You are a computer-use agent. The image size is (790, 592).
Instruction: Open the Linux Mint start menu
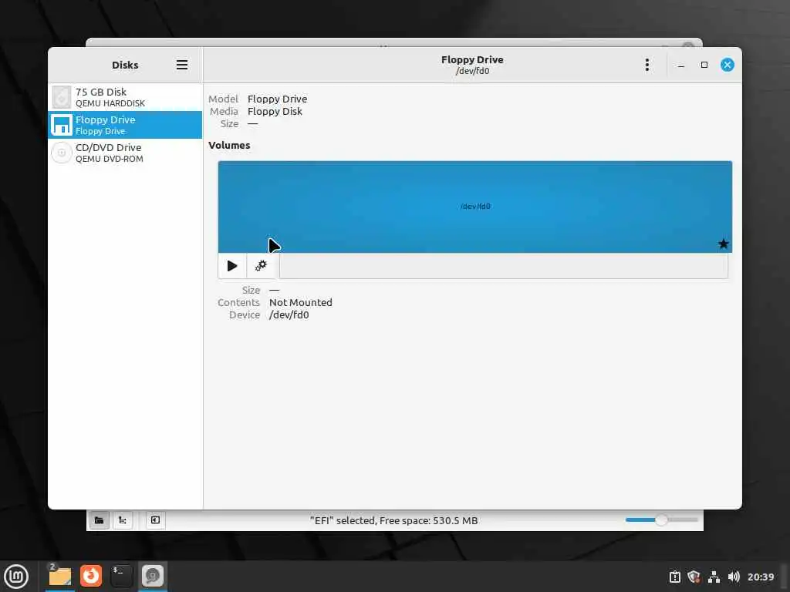click(16, 577)
